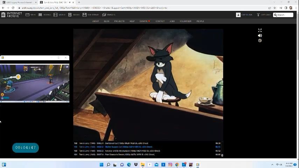Viewport: 299px width, 168px height.
Task: Select playlist item 158 Bad Bored Cat
Action: tap(147, 143)
